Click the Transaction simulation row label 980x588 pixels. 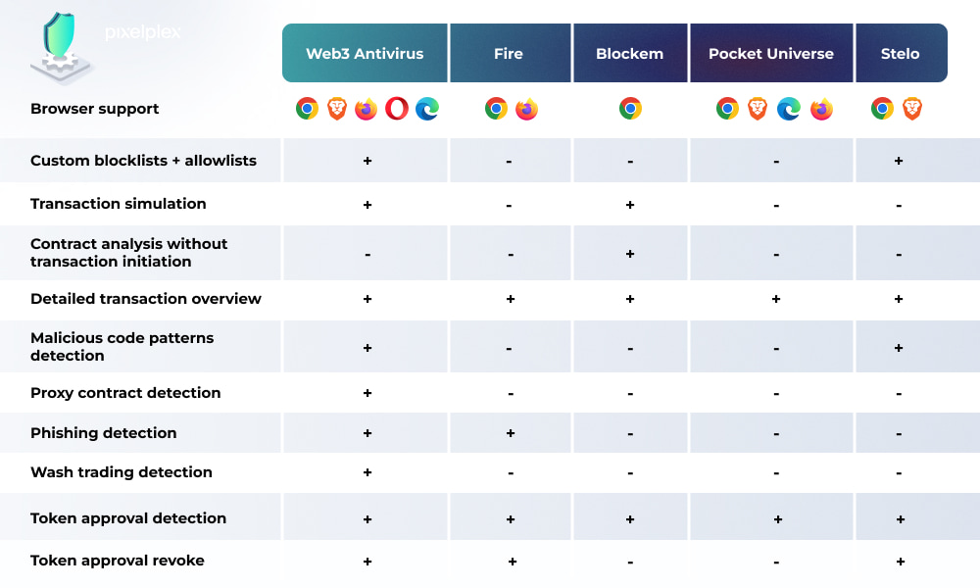[119, 204]
